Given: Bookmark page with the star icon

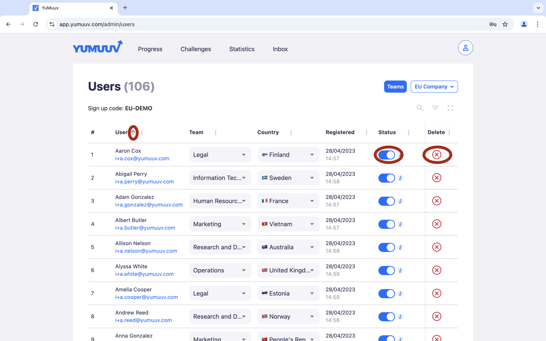Looking at the screenshot, I should (x=505, y=24).
